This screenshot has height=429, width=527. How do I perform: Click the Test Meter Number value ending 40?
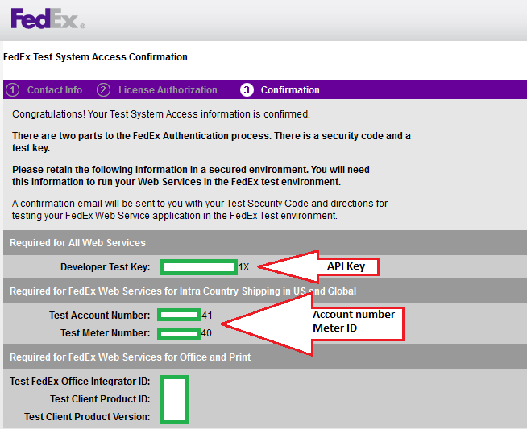[185, 333]
